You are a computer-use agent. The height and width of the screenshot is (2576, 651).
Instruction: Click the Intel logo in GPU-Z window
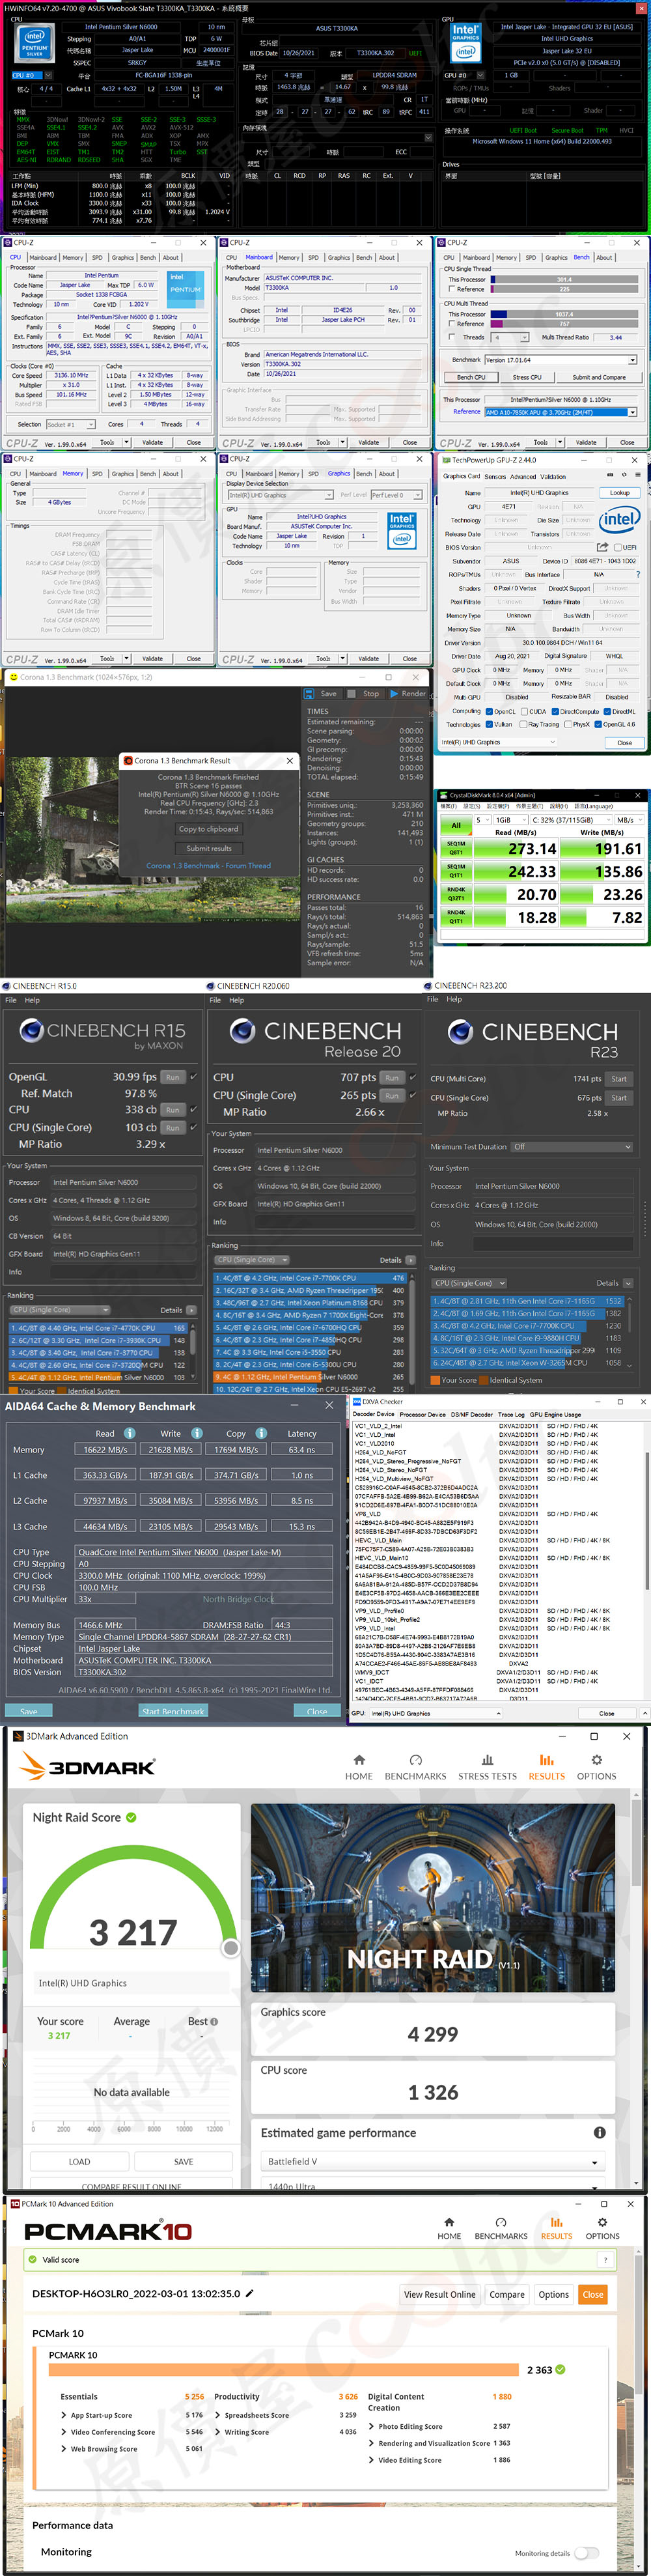point(619,519)
